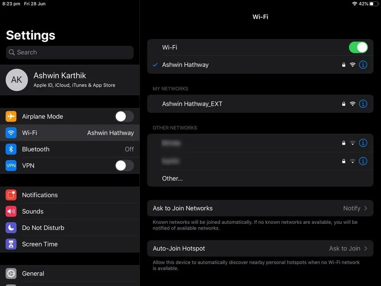Image resolution: width=381 pixels, height=286 pixels.
Task: Click the VPN icon in the sidebar
Action: tap(11, 165)
